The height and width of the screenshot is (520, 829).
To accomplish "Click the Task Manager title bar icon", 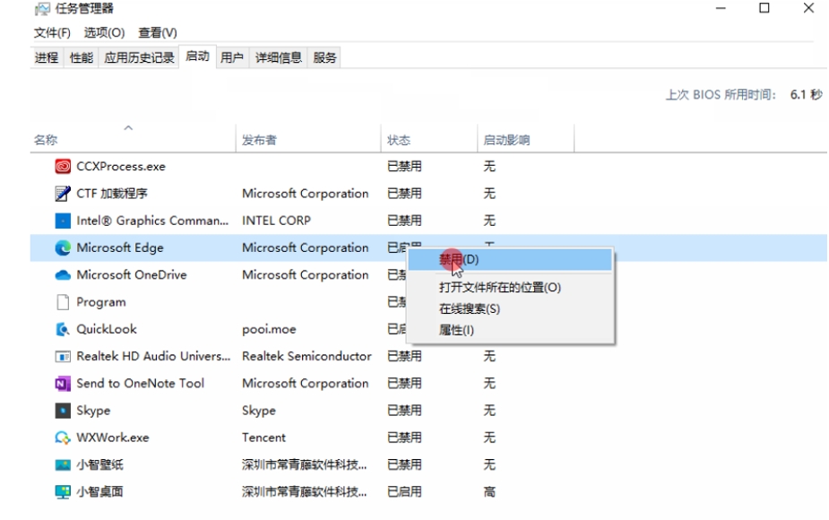I will click(x=42, y=9).
